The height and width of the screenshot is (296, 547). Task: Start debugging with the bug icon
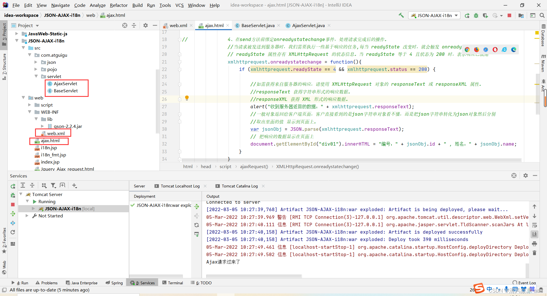pyautogui.click(x=476, y=15)
